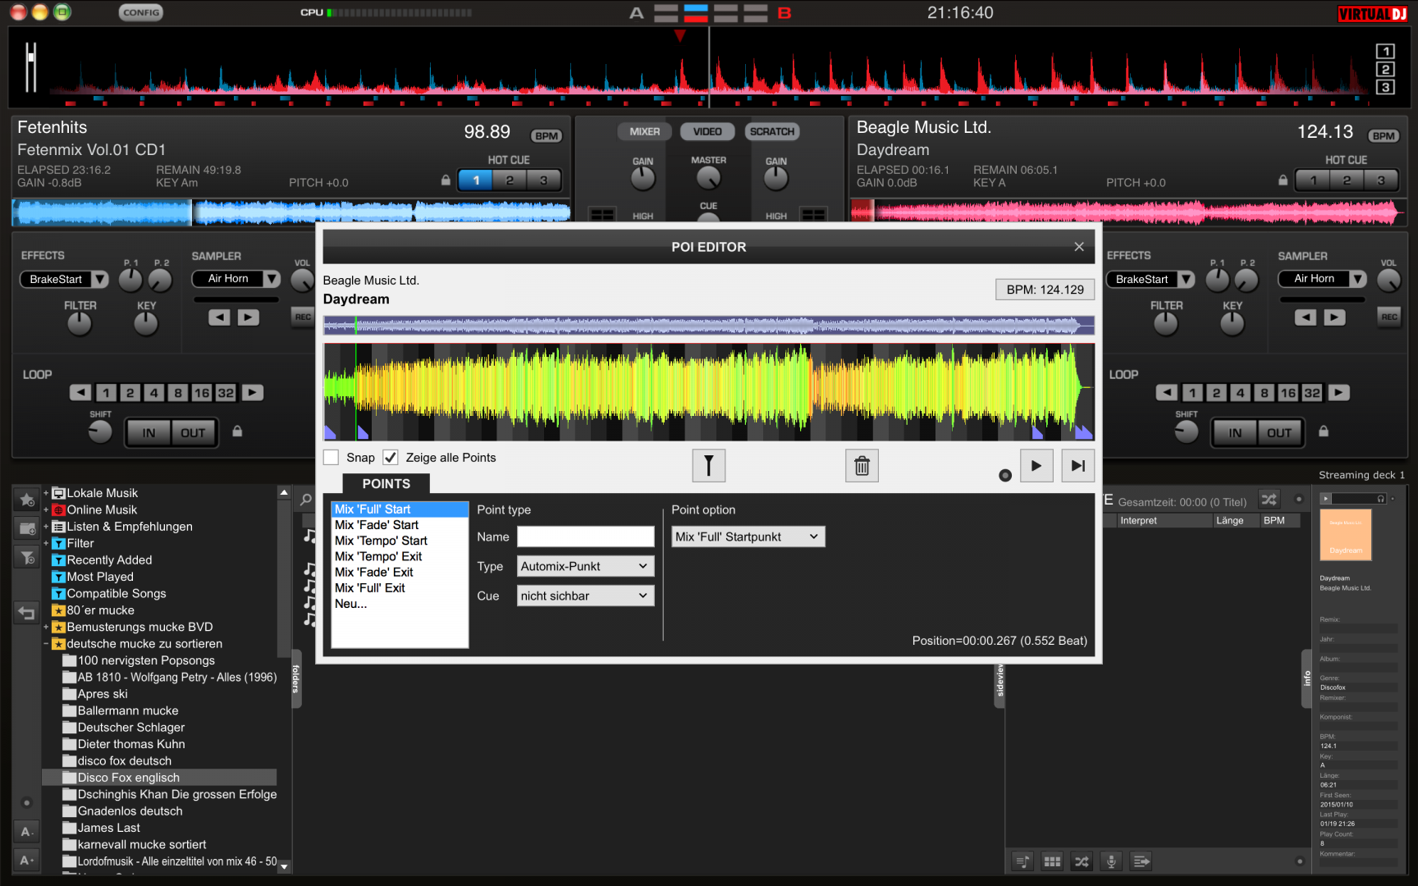
Task: Click the headphones icon in info panel
Action: click(x=1381, y=499)
